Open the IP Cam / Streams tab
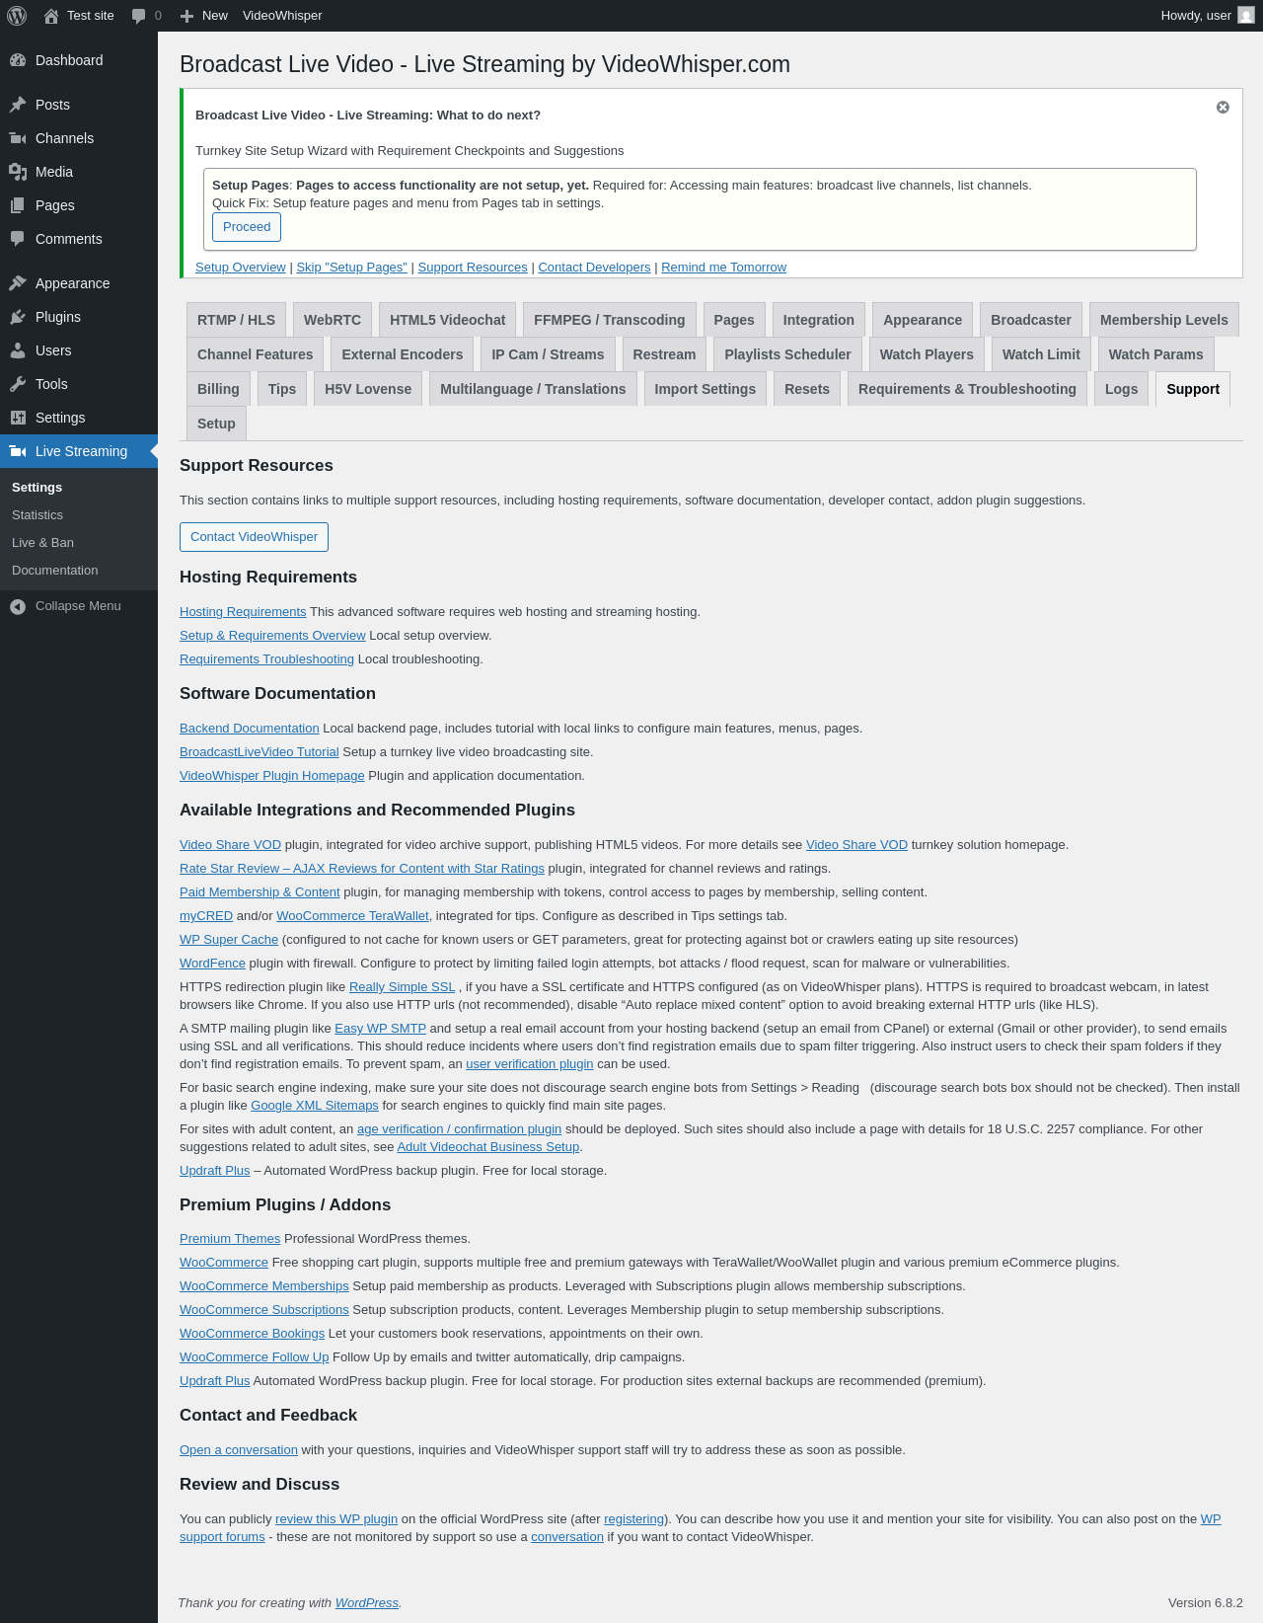 point(549,354)
